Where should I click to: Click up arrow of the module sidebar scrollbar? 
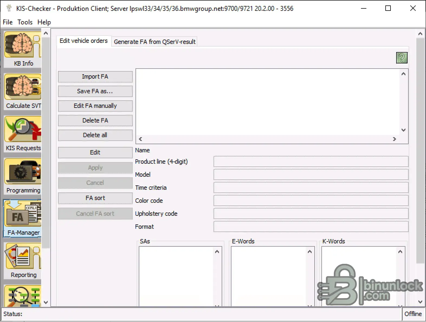(x=46, y=33)
